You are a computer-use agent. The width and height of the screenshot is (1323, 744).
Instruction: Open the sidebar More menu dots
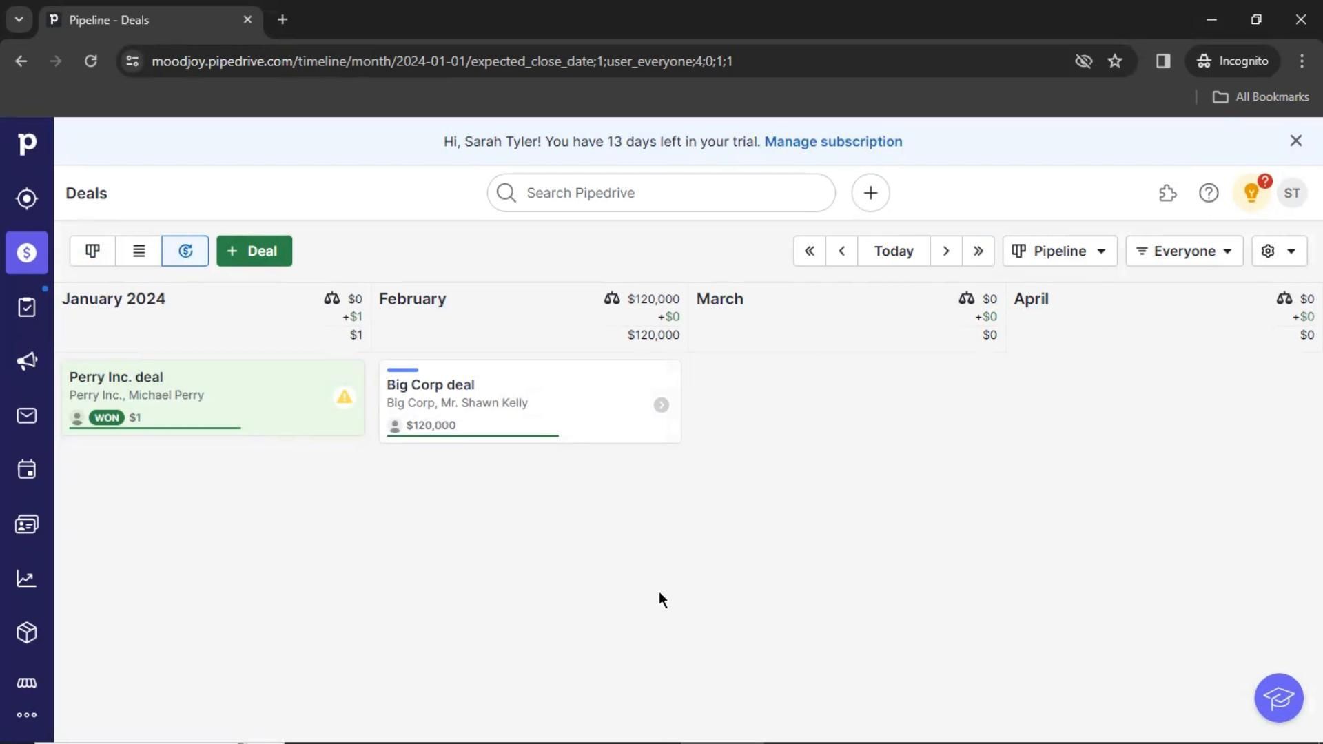pos(26,715)
